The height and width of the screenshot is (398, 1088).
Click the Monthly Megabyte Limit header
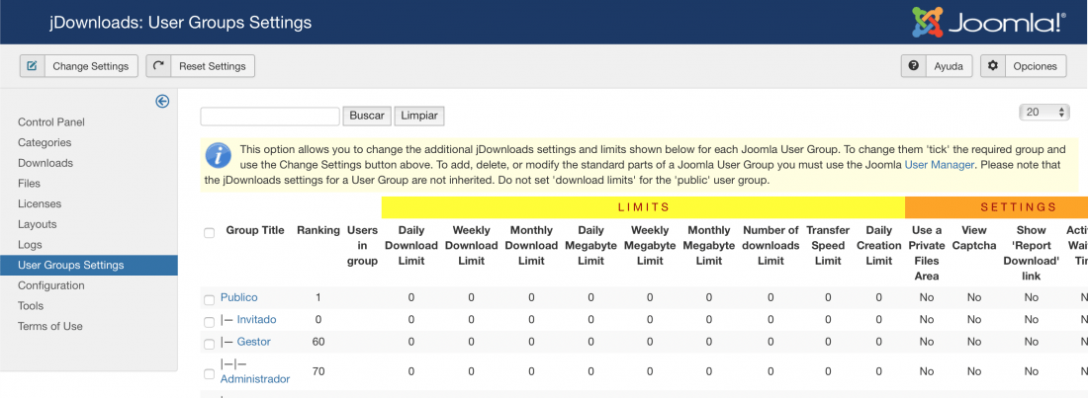pos(709,246)
